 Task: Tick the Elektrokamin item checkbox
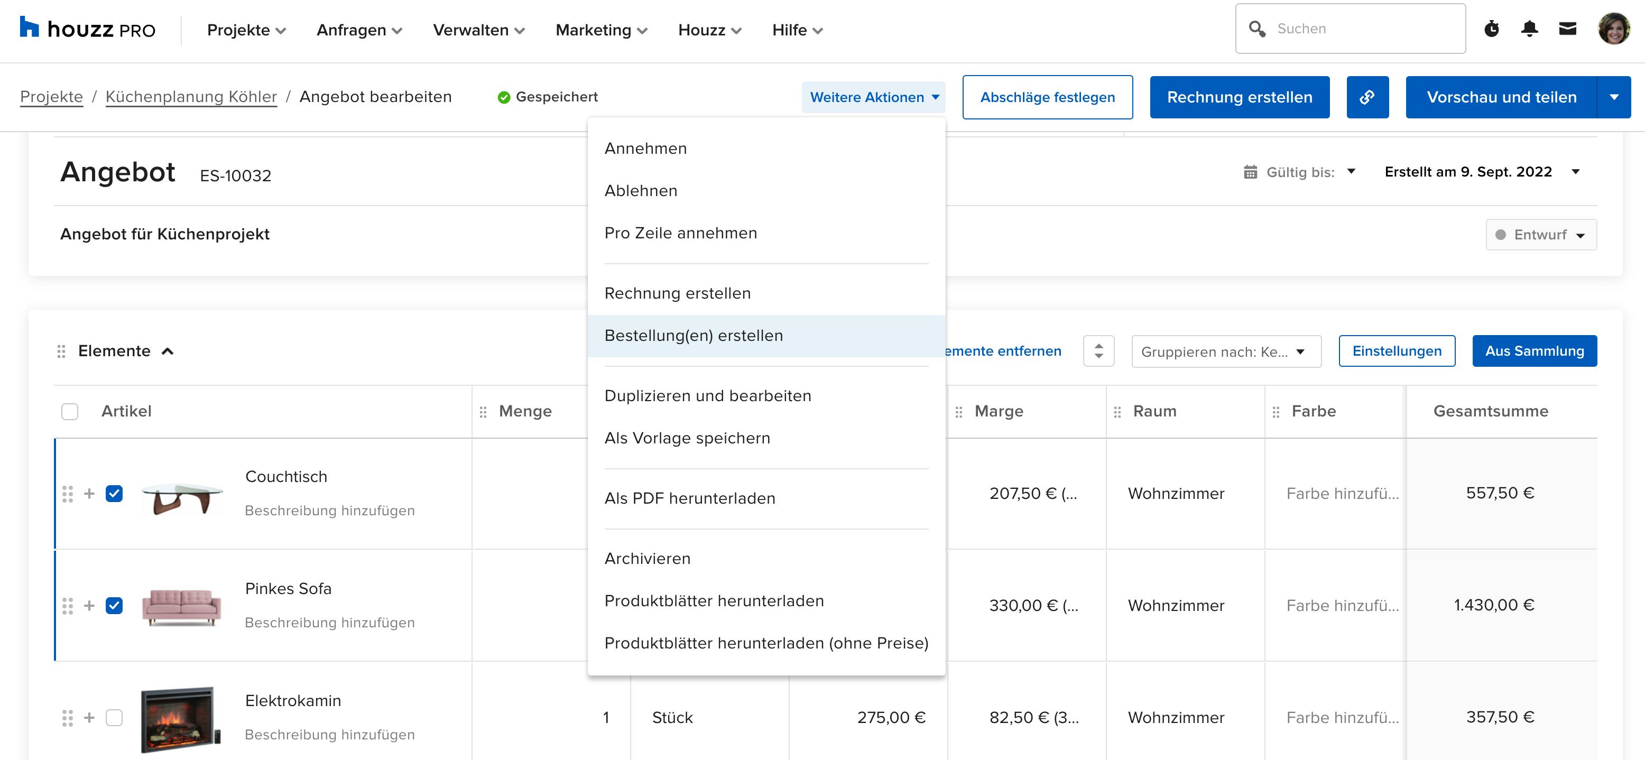click(x=114, y=717)
